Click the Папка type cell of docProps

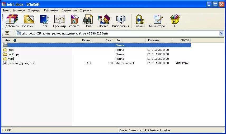pos(120,54)
